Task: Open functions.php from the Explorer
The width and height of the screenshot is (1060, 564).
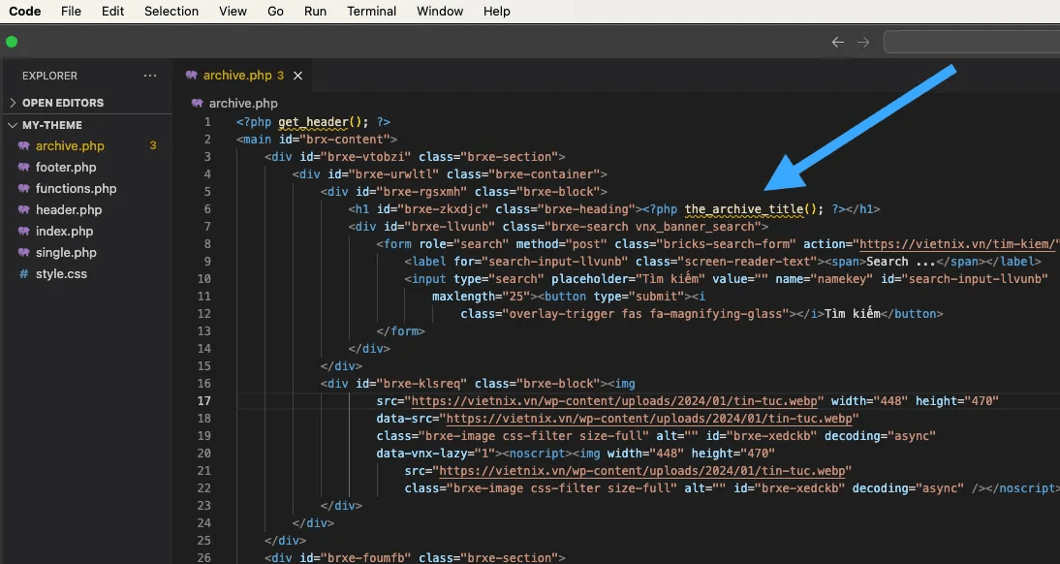Action: click(76, 189)
